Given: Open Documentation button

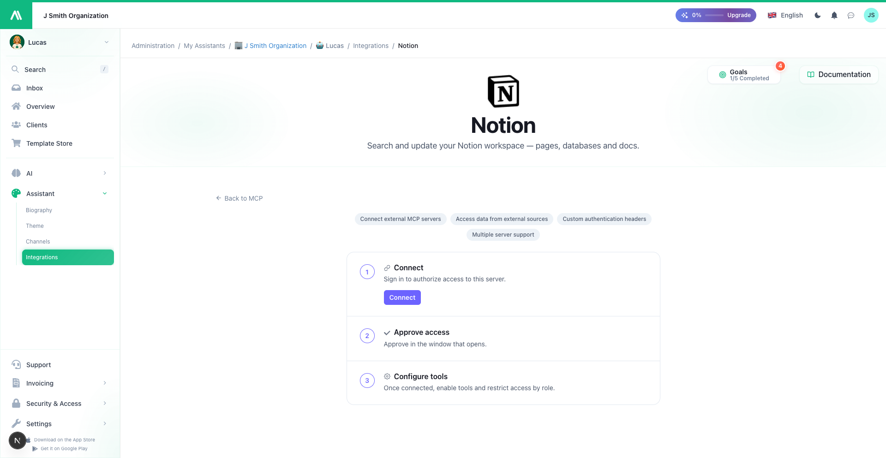Looking at the screenshot, I should [x=839, y=75].
